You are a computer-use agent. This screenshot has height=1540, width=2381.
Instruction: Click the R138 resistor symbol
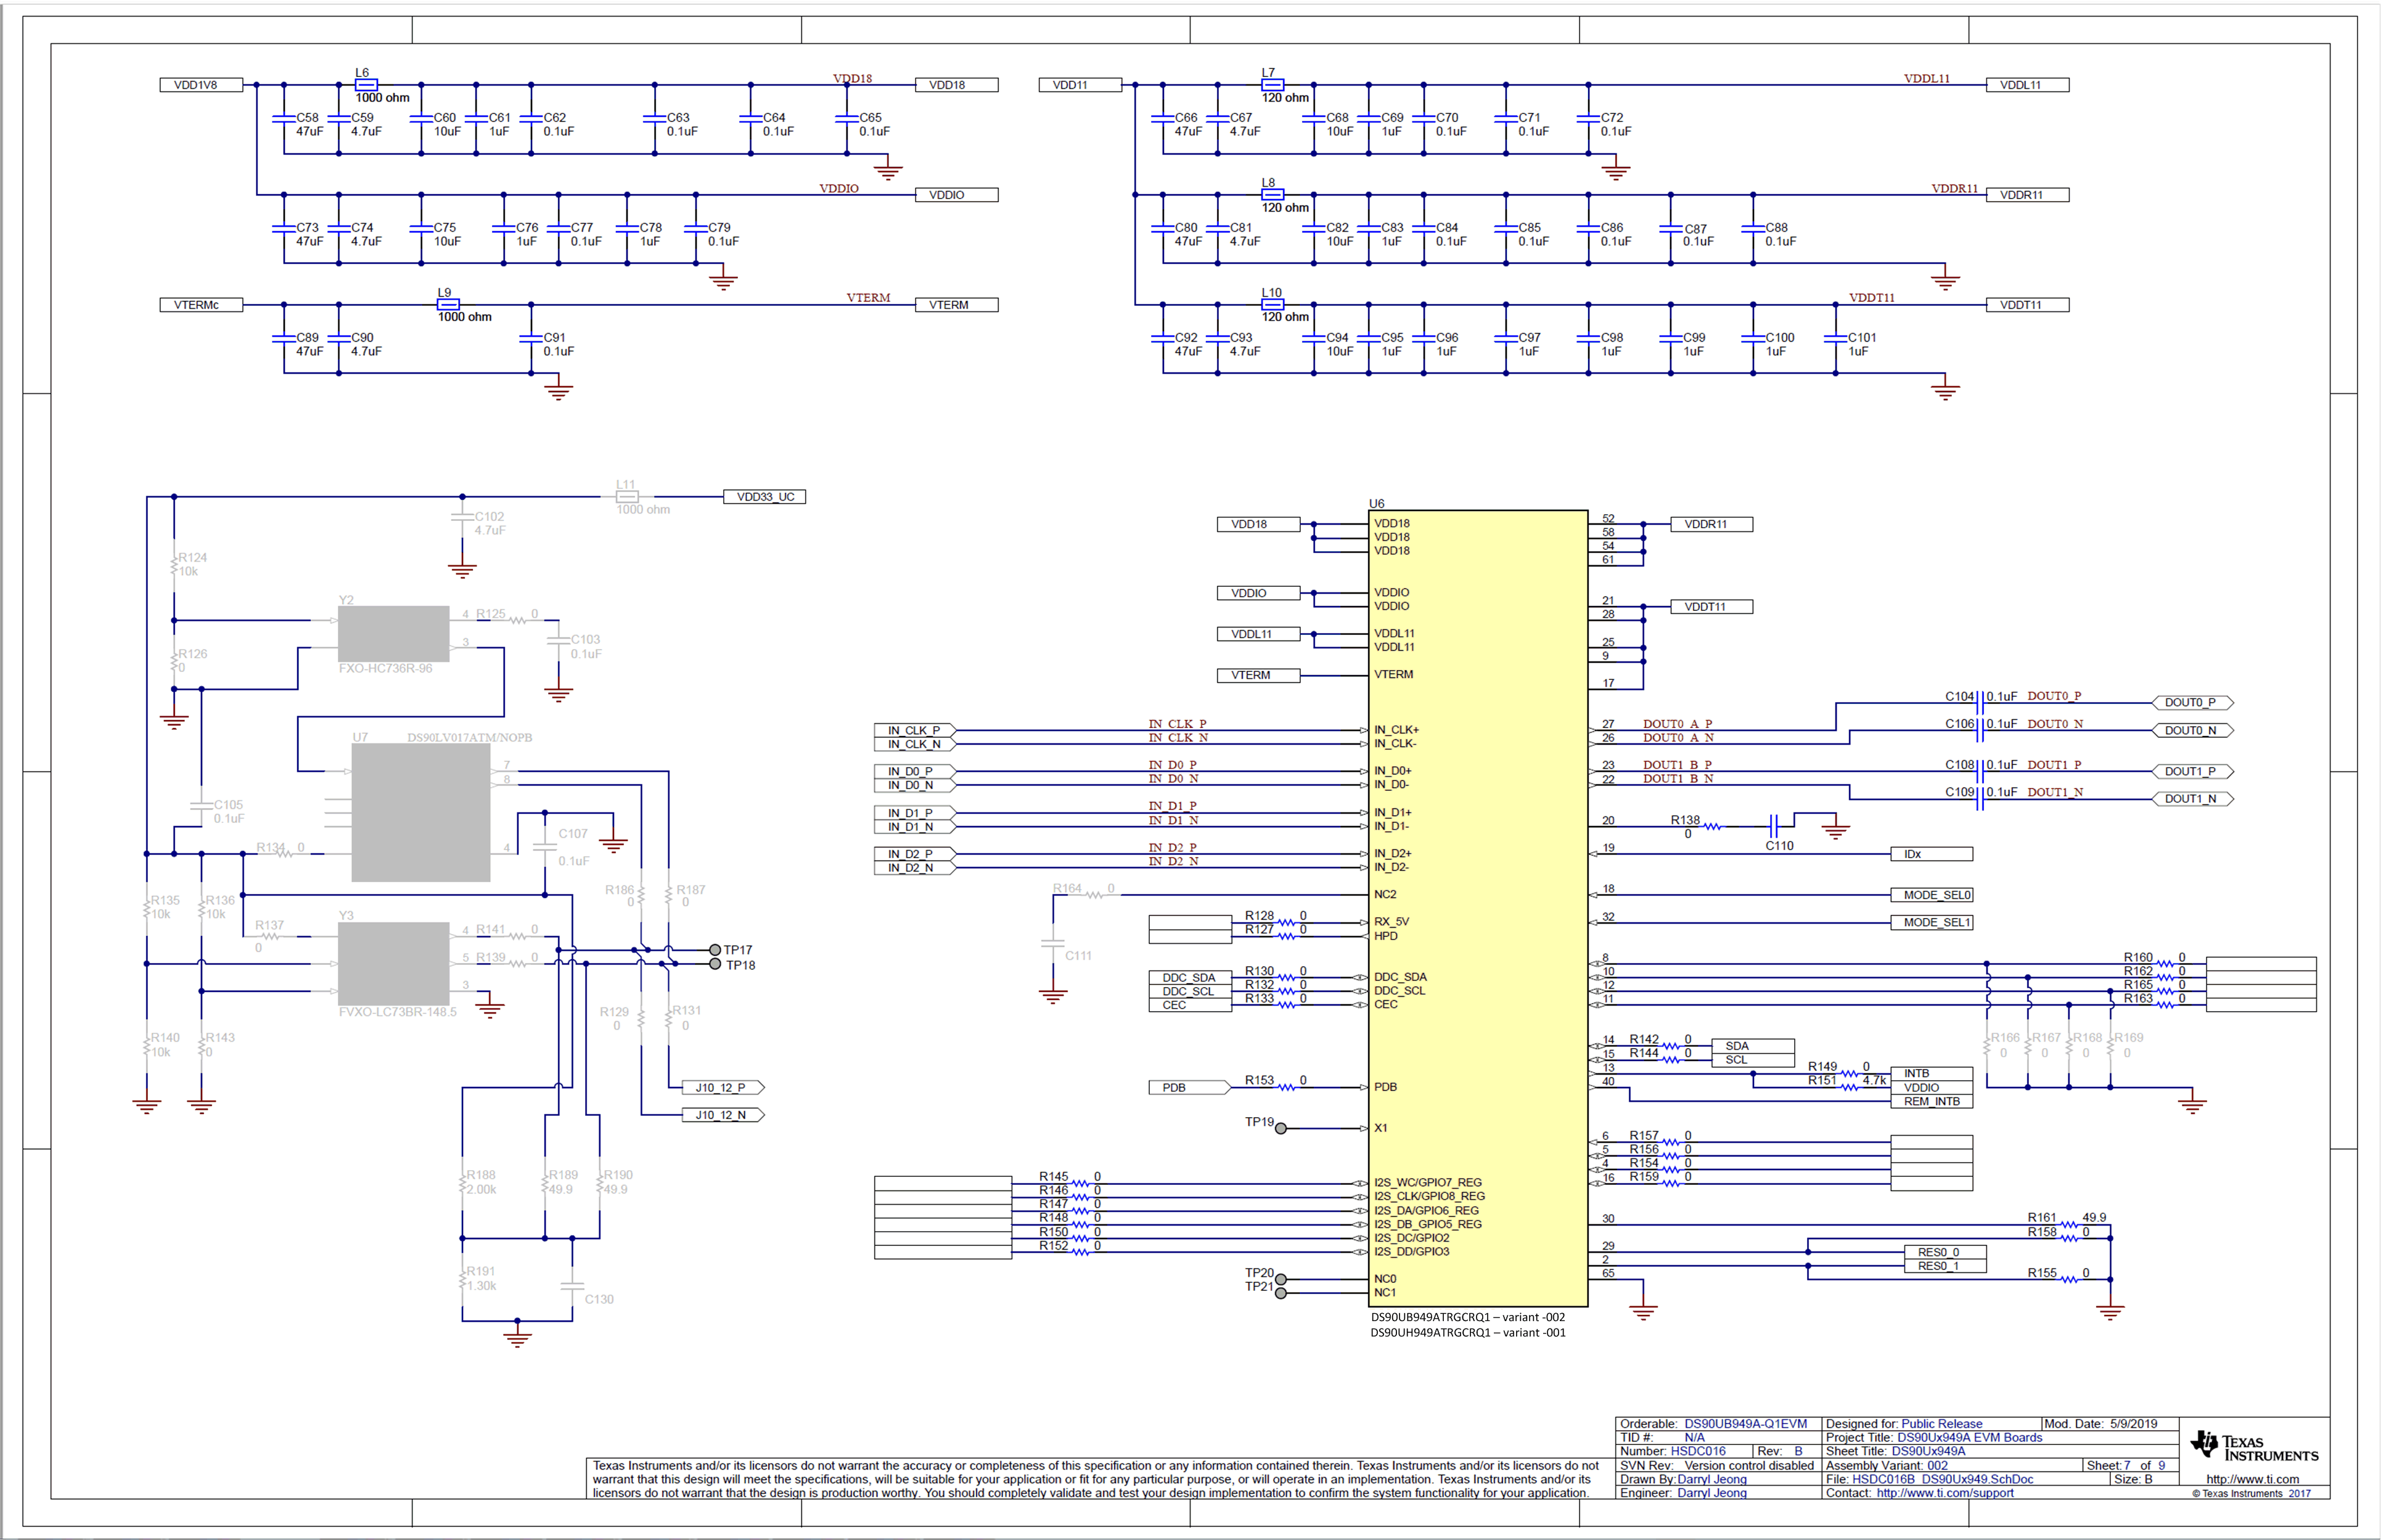(1713, 827)
